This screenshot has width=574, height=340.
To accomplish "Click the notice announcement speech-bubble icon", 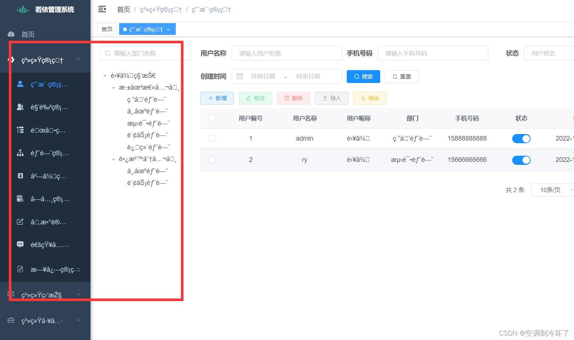I will point(20,245).
